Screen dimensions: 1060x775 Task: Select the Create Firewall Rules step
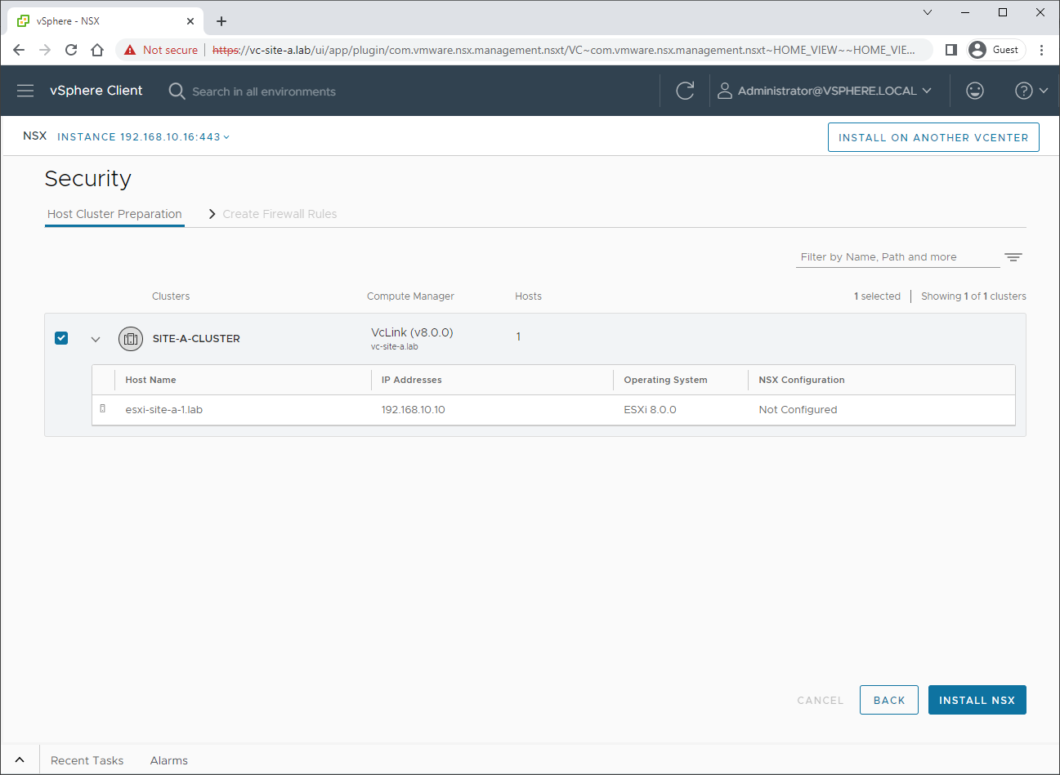pyautogui.click(x=280, y=214)
